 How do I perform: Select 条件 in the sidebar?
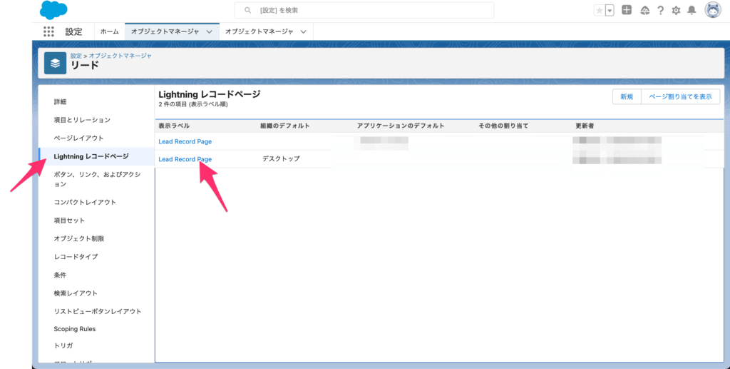pyautogui.click(x=60, y=275)
